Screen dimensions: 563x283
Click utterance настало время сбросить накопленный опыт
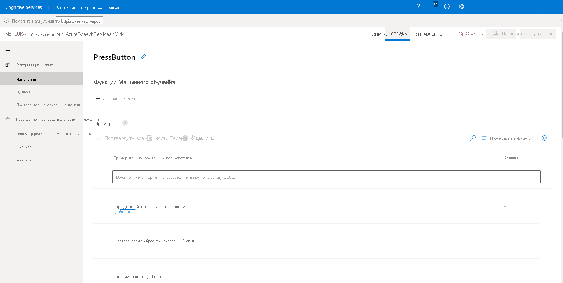[155, 241]
